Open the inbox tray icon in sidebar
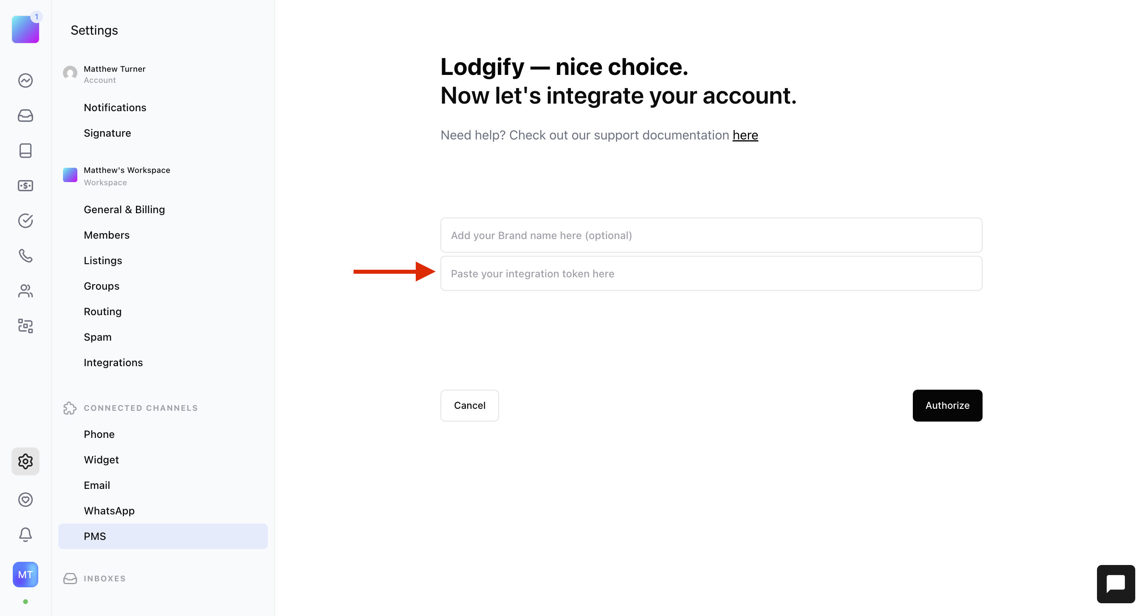Screen dimensions: 1148x616 [x=26, y=116]
